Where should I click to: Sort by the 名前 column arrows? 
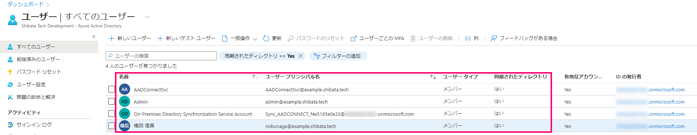(255, 77)
